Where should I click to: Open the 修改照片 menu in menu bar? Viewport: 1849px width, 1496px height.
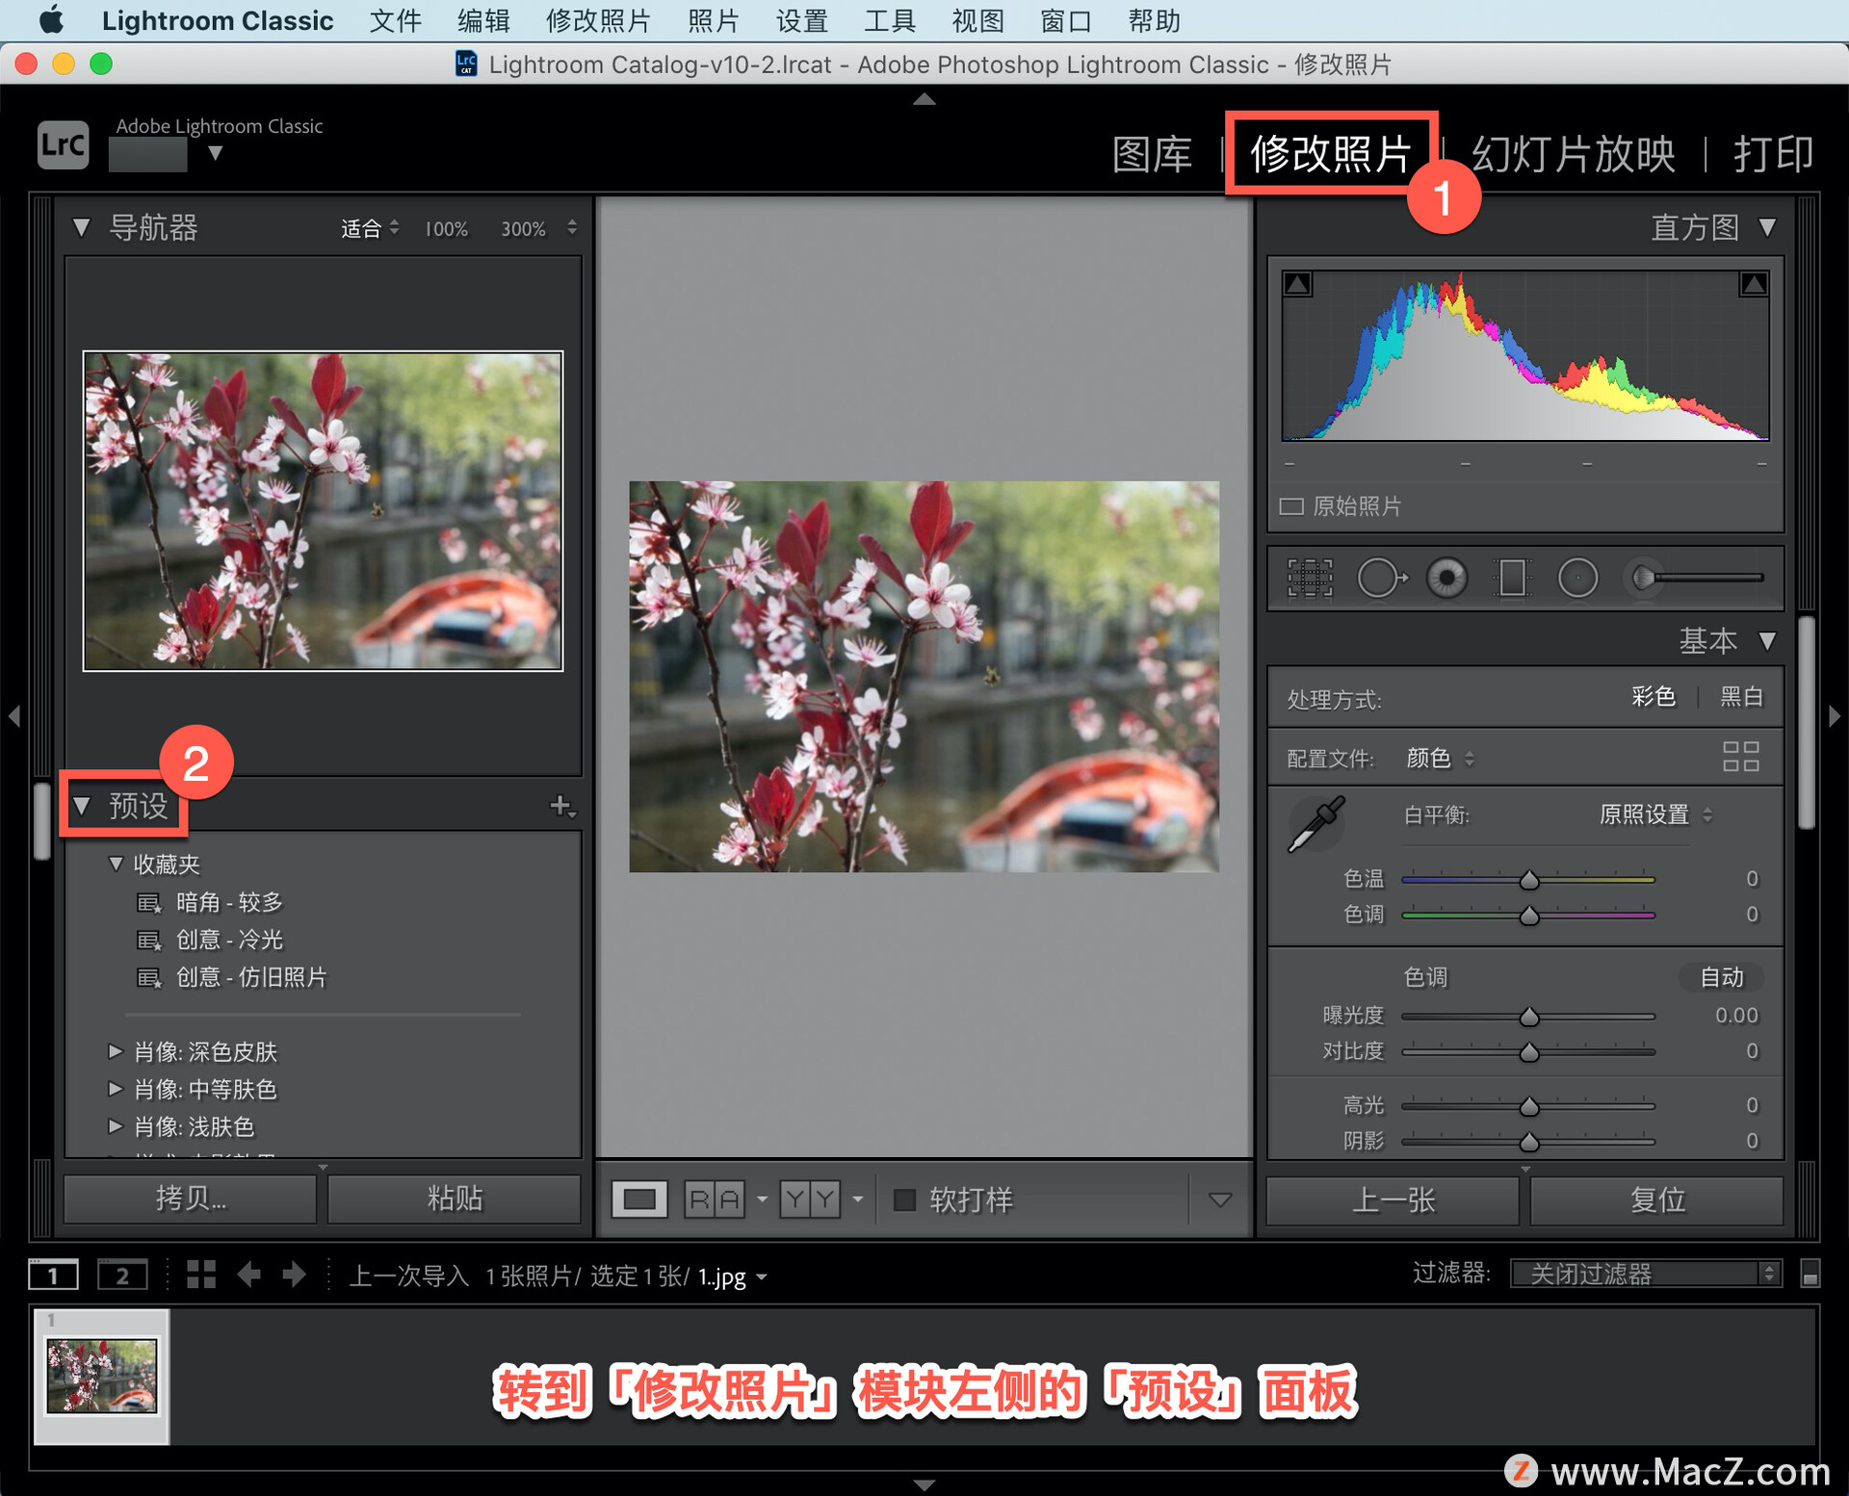coord(598,20)
